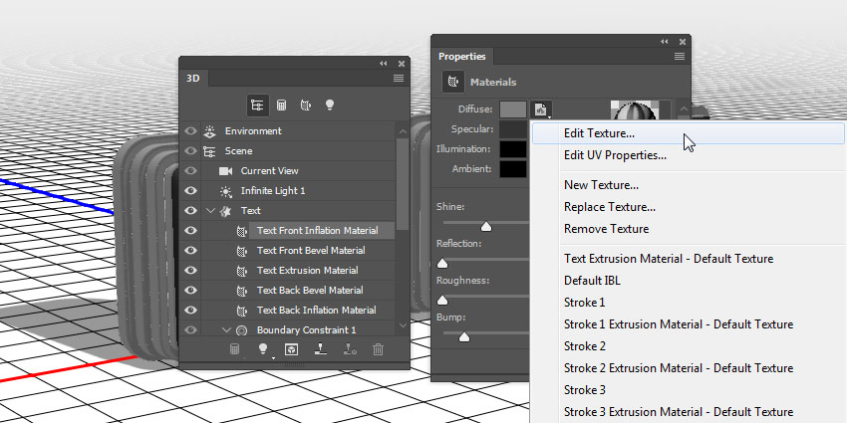Click the material icon of Text Extrusion Material
The image size is (847, 423).
[x=242, y=271]
